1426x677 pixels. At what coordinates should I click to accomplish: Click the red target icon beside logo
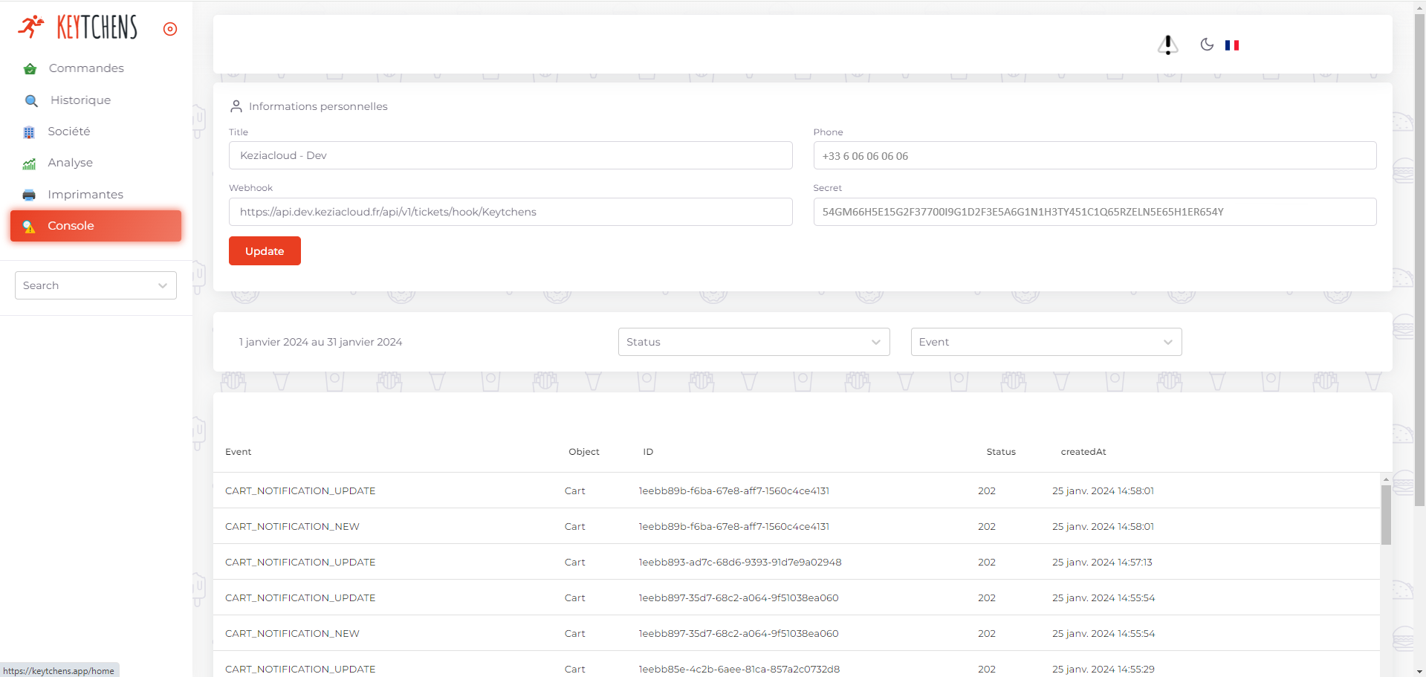click(x=170, y=29)
